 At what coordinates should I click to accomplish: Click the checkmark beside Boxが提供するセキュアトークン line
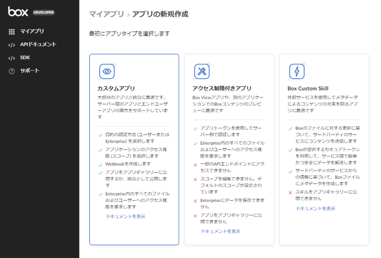point(290,150)
